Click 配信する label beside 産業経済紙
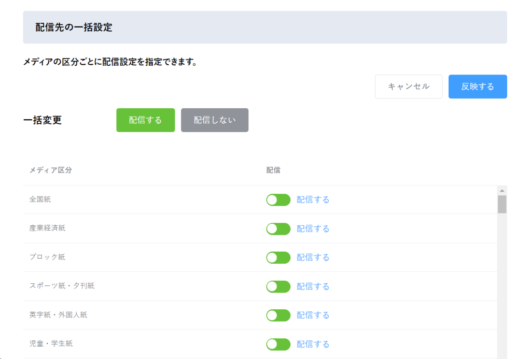 click(x=313, y=229)
